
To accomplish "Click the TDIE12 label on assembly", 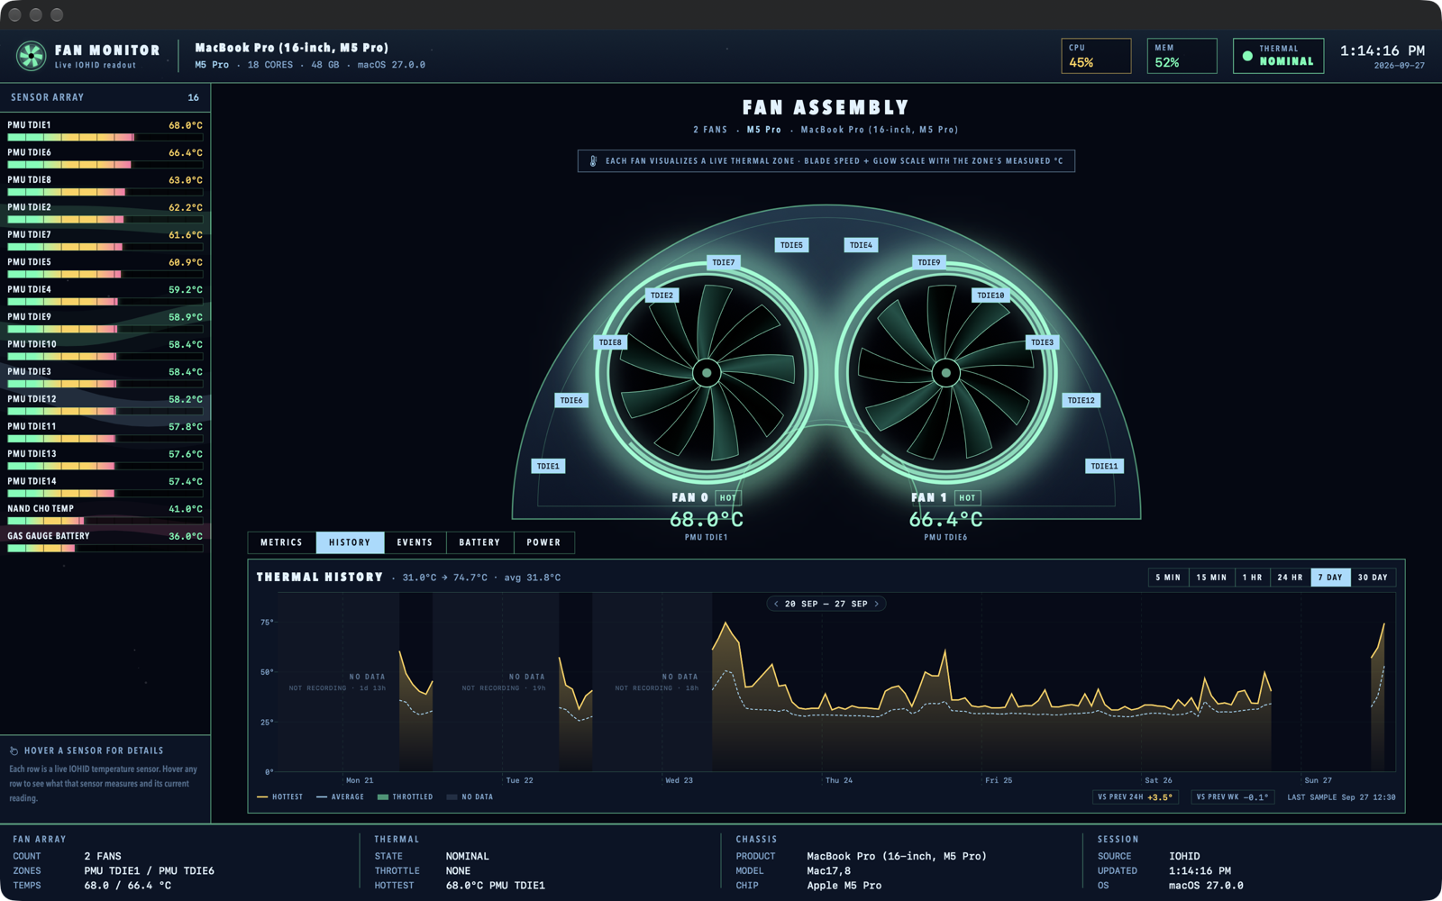I will coord(1081,400).
